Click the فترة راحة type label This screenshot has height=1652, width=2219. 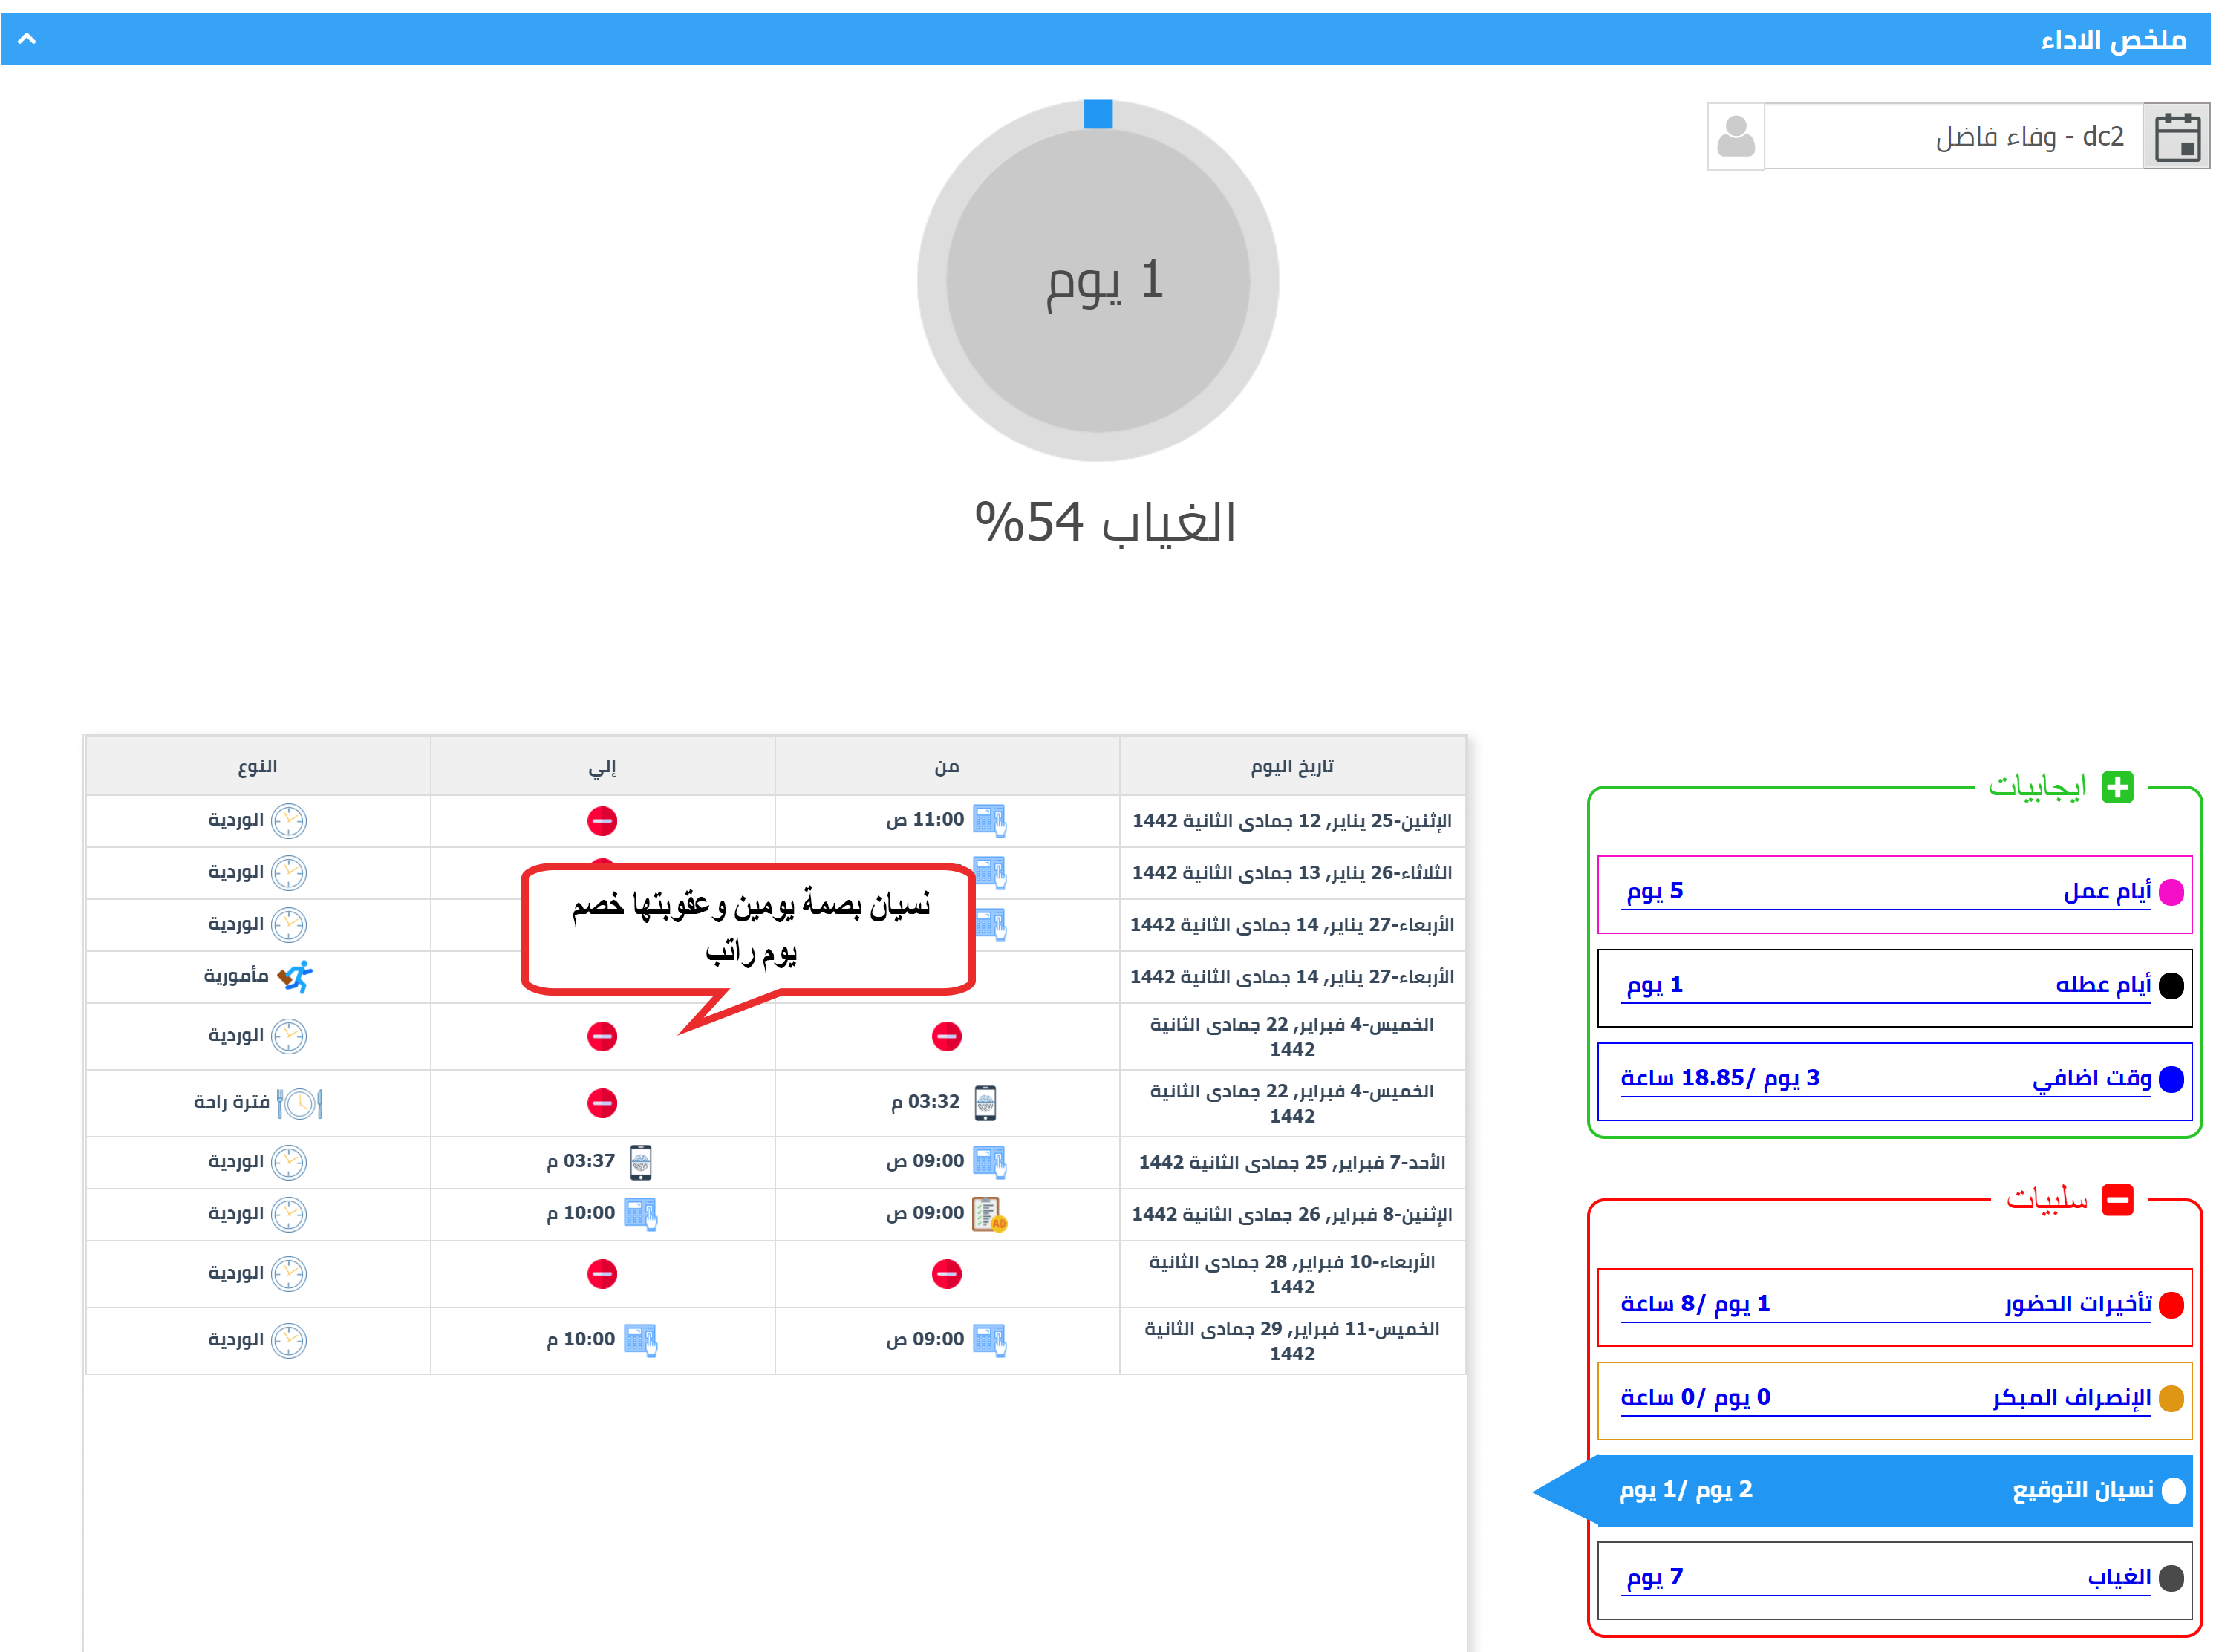click(x=231, y=1102)
